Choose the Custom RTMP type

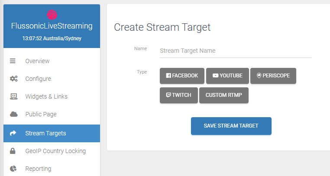224,95
